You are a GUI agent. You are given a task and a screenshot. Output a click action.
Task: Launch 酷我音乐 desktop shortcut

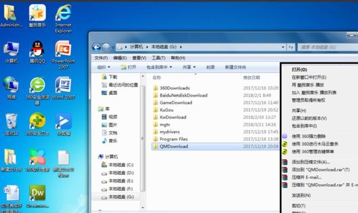37,16
